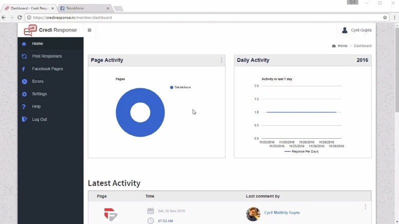
Task: Click the Help question mark icon
Action: [23, 107]
